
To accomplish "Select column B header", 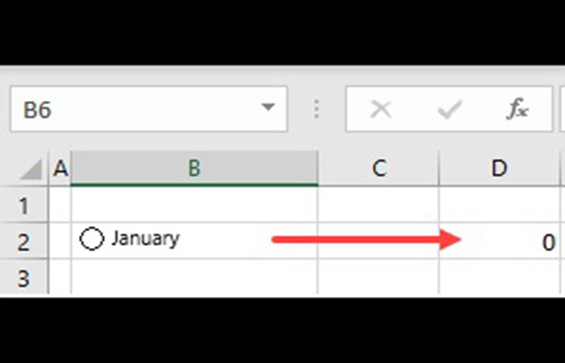I will tap(194, 168).
